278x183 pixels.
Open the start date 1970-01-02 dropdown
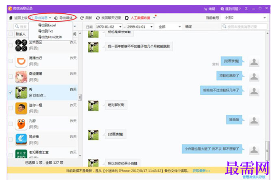point(120,27)
